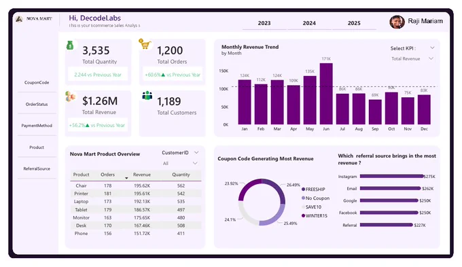The height and width of the screenshot is (267, 462).
Task: Select the 26.49% donut segment
Action: point(278,189)
